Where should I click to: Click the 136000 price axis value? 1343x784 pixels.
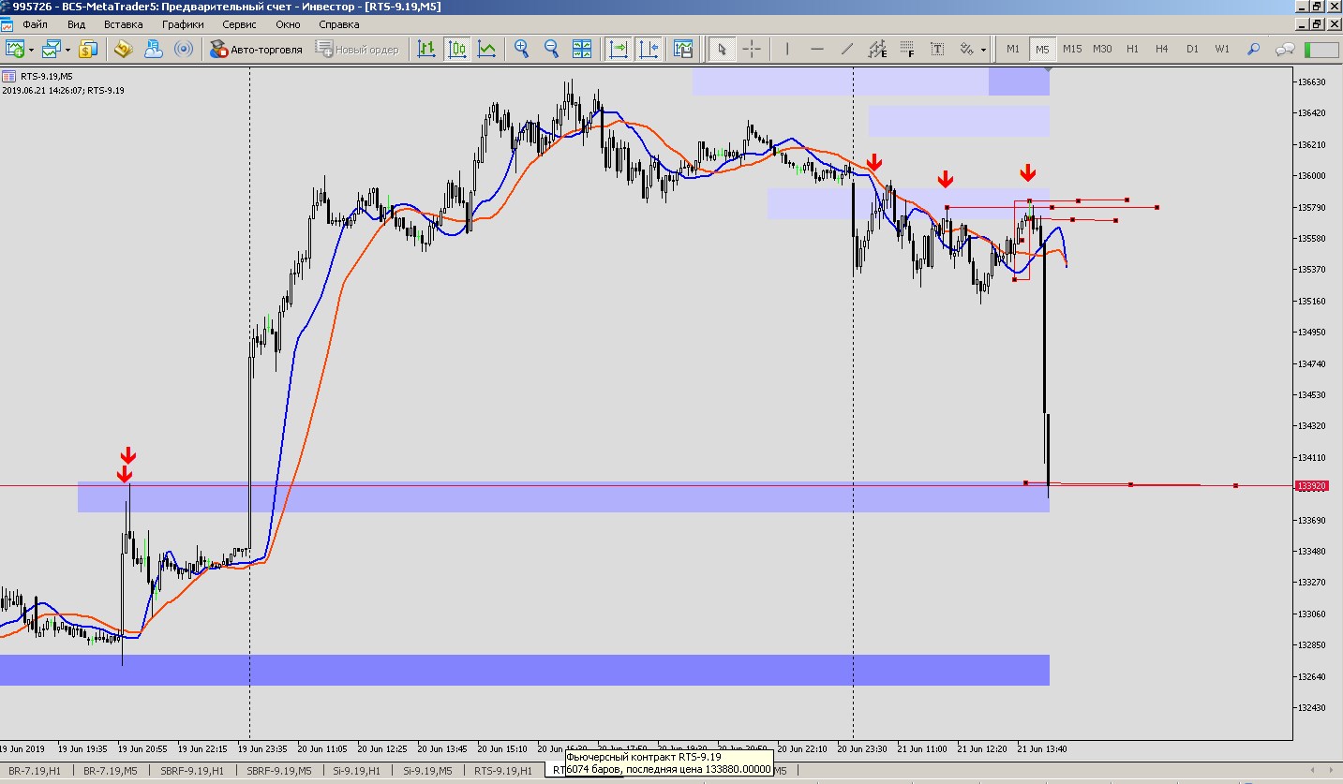pos(1311,175)
